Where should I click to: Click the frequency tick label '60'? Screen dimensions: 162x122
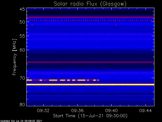coord(22,50)
